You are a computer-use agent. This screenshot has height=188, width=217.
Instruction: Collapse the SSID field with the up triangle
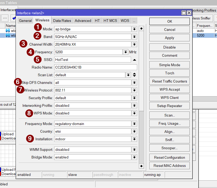(134, 60)
